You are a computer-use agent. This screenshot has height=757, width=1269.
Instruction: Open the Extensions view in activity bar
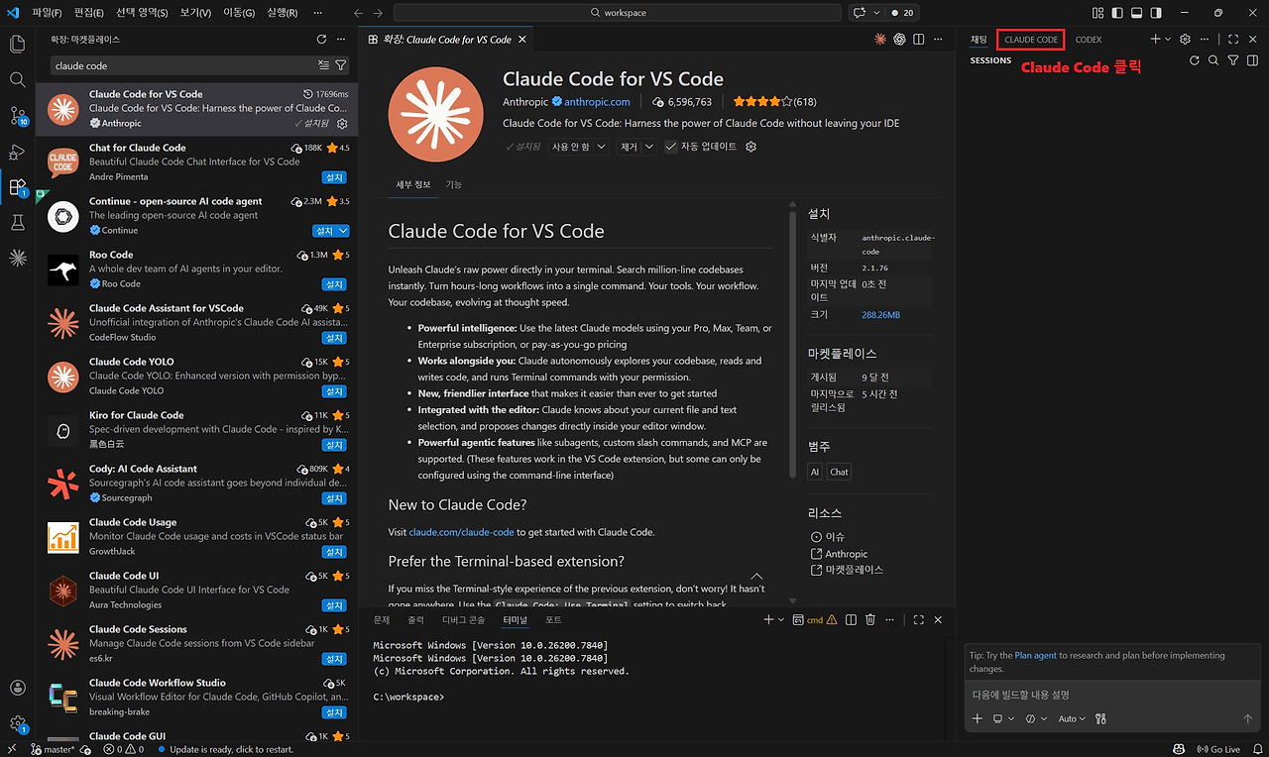pyautogui.click(x=17, y=186)
